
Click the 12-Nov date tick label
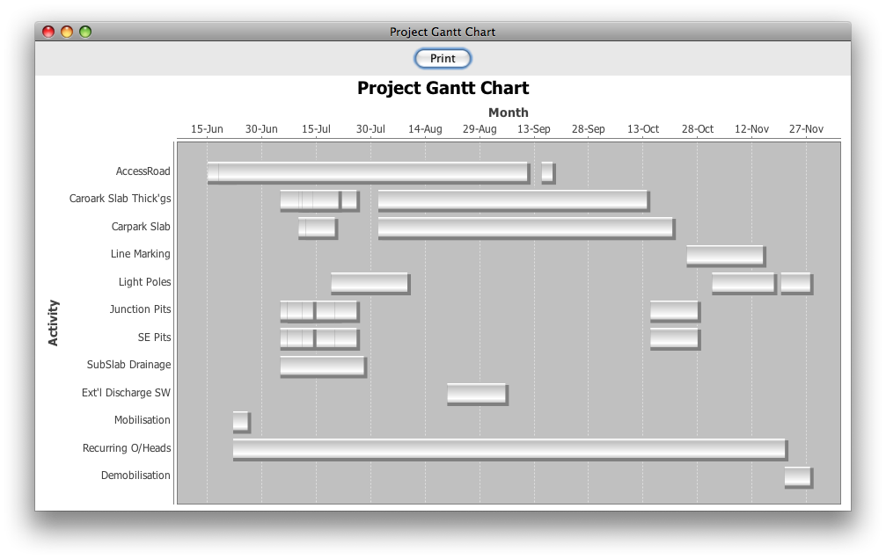coord(751,128)
